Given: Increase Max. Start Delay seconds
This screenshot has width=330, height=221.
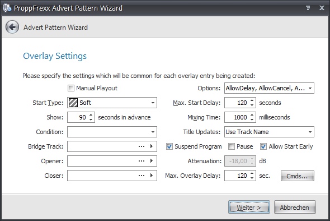Looking at the screenshot, I should point(252,100).
